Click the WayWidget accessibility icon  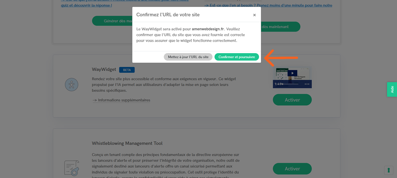click(72, 85)
